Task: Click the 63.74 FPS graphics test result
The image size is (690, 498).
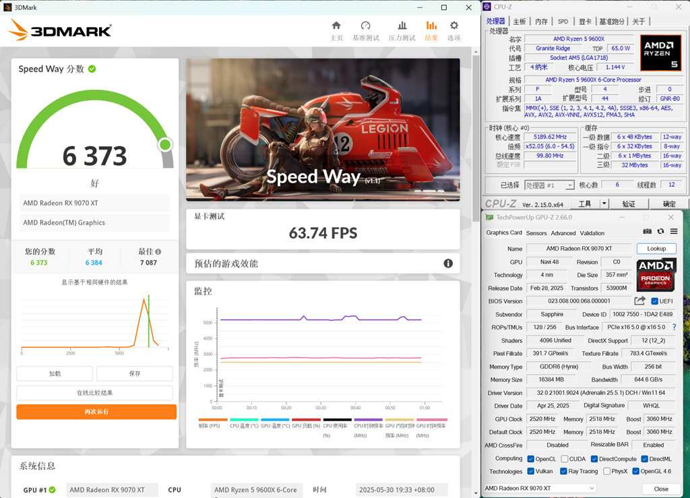Action: [323, 233]
